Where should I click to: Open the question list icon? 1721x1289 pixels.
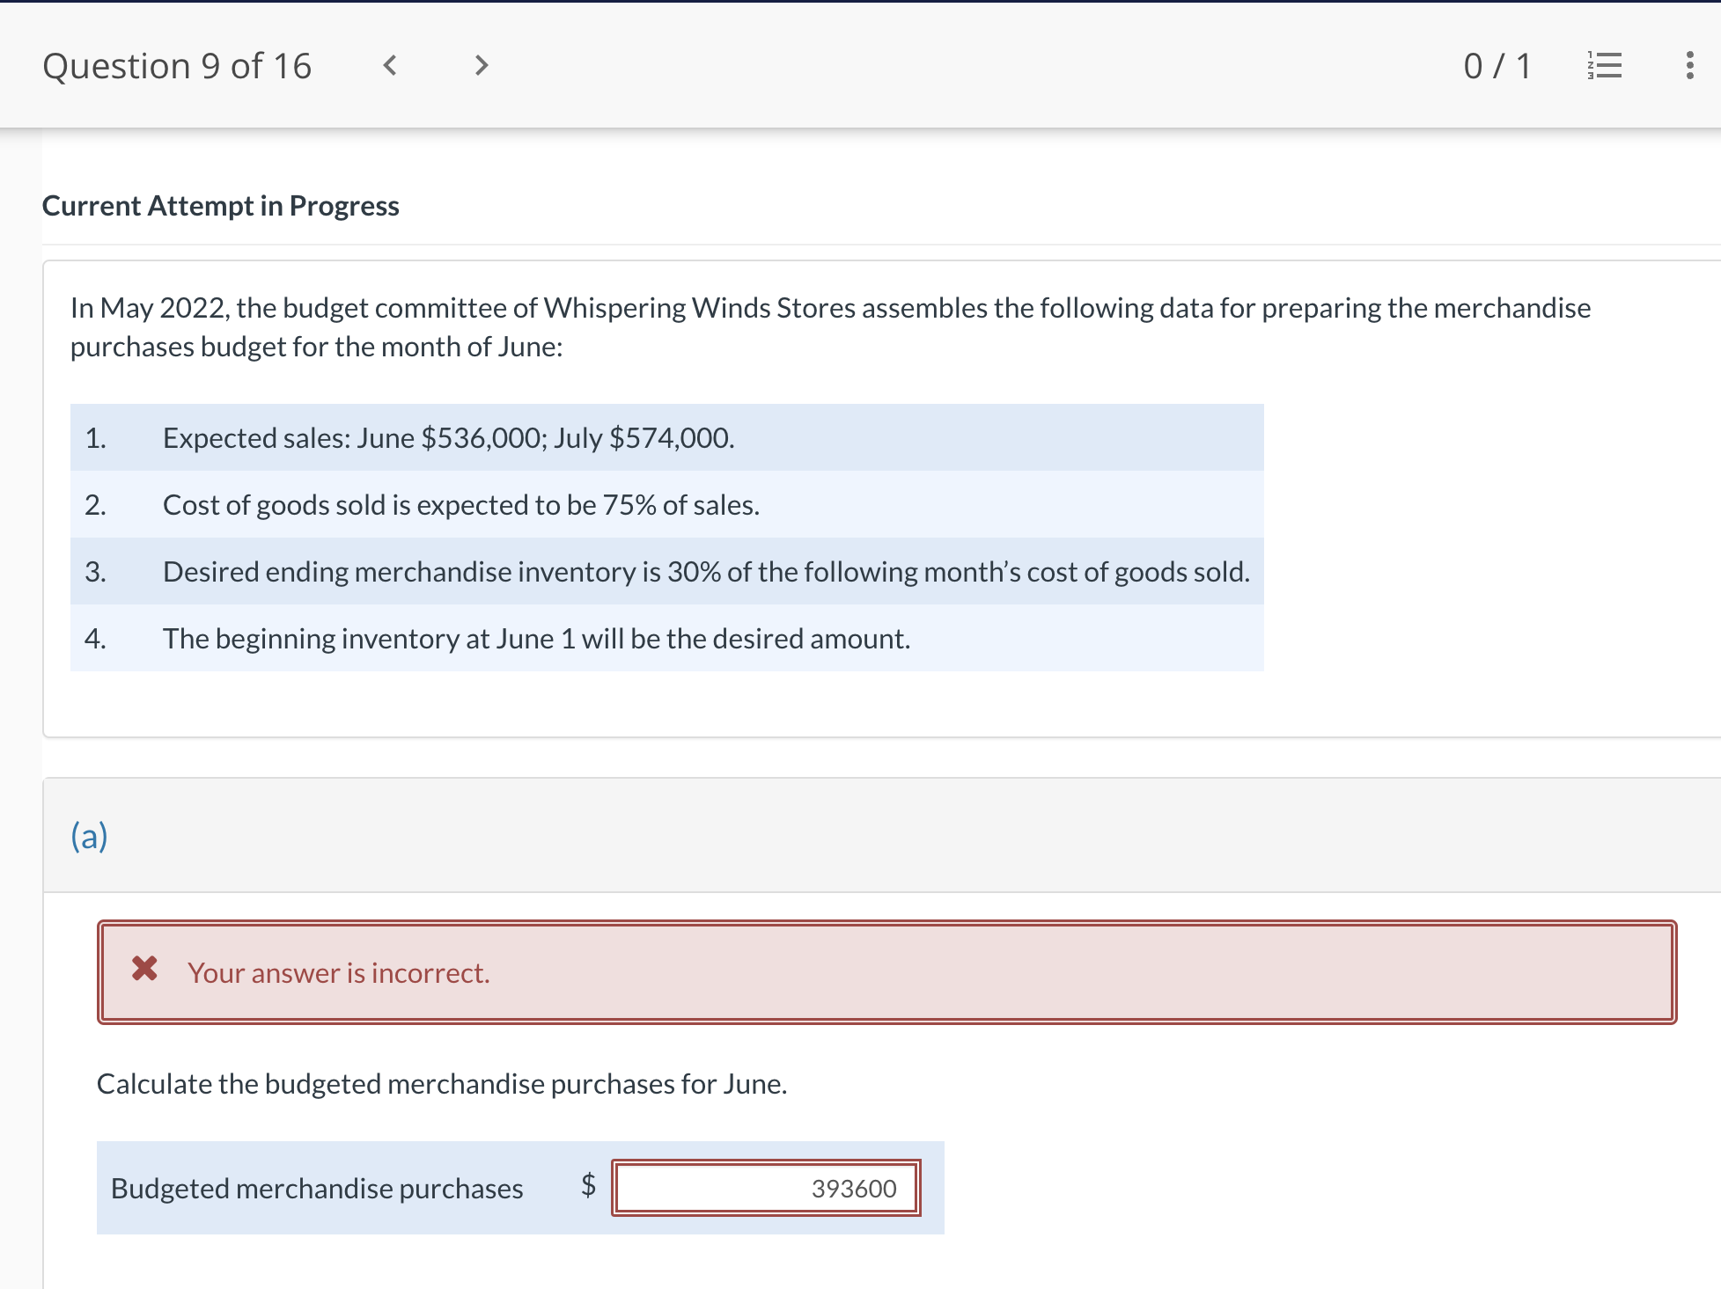(x=1605, y=65)
